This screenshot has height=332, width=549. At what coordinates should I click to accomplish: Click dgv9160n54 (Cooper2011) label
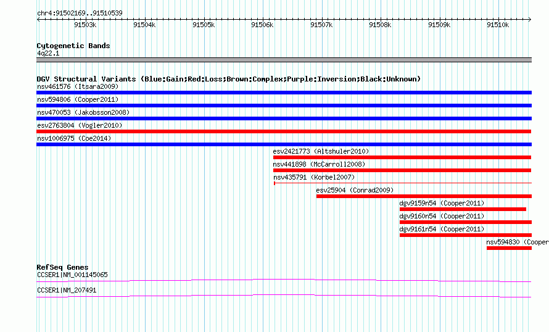(442, 216)
